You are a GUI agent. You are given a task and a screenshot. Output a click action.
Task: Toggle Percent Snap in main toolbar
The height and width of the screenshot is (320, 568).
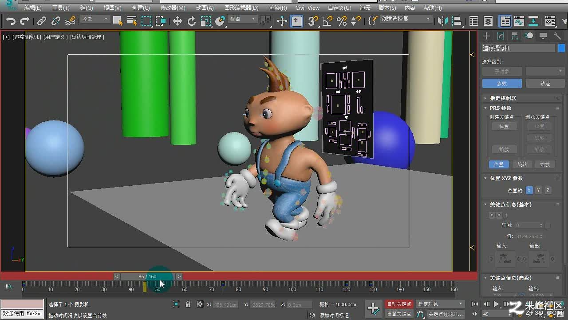coord(342,21)
